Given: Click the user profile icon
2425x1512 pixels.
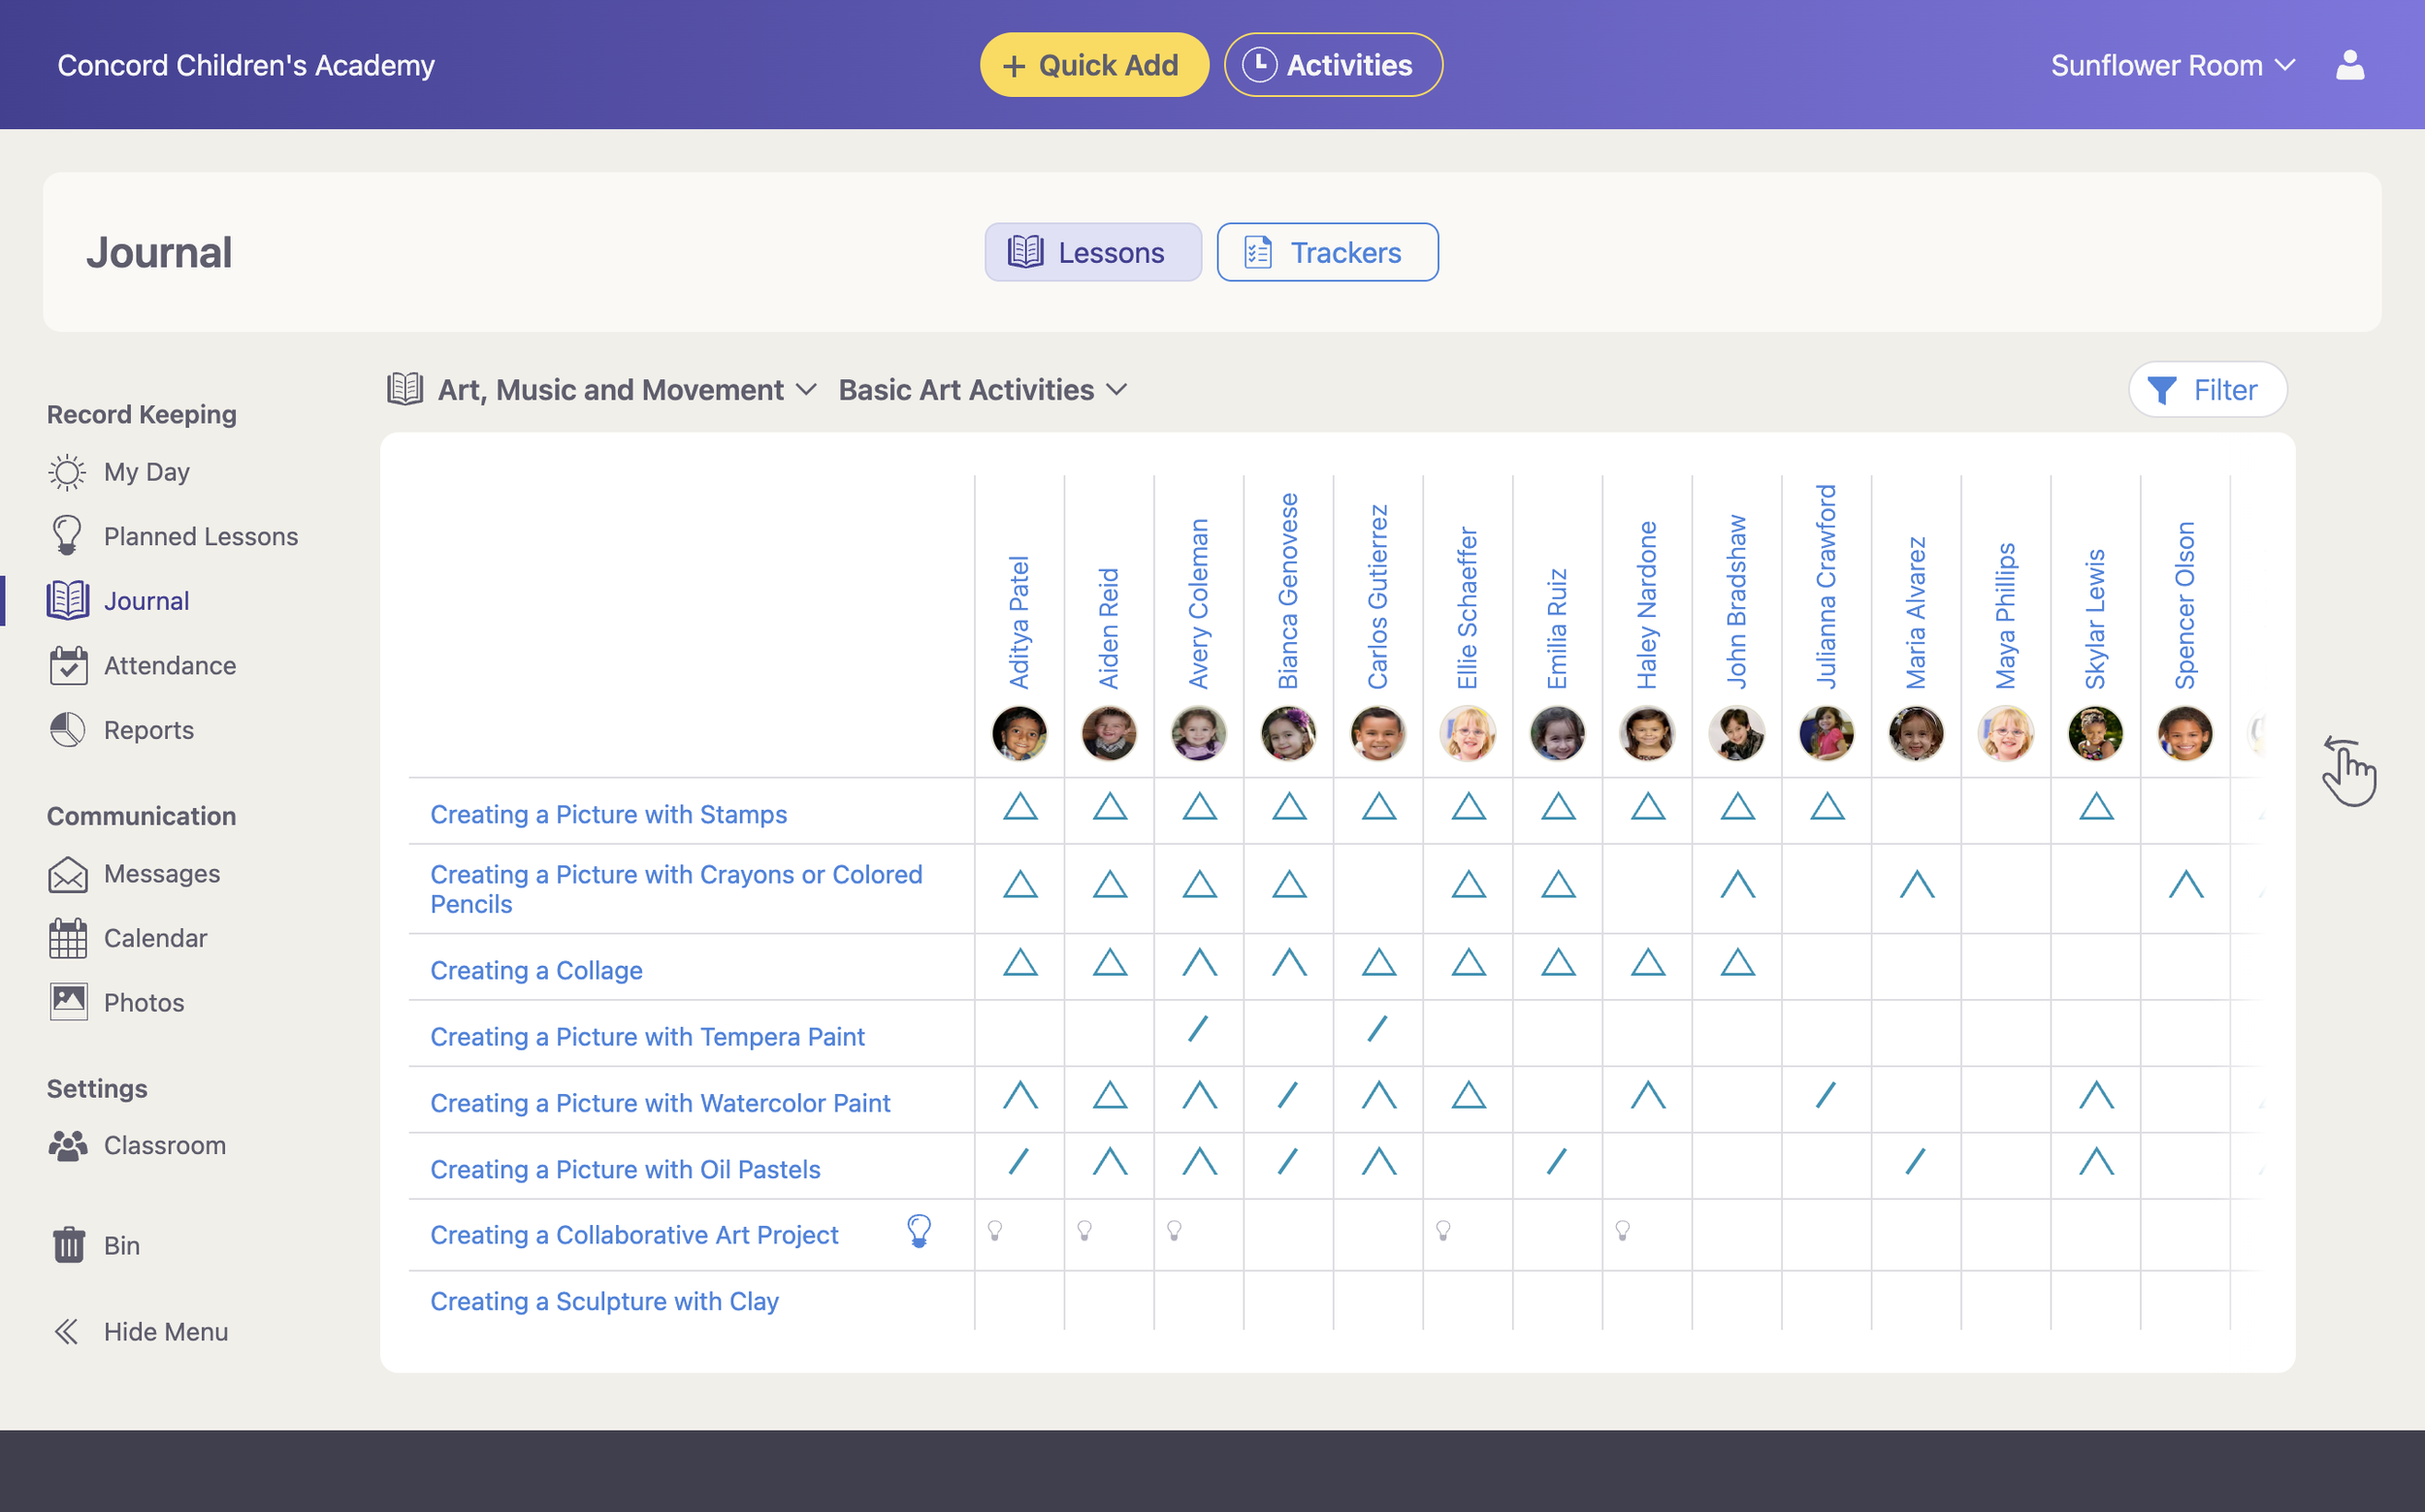Looking at the screenshot, I should pos(2349,65).
